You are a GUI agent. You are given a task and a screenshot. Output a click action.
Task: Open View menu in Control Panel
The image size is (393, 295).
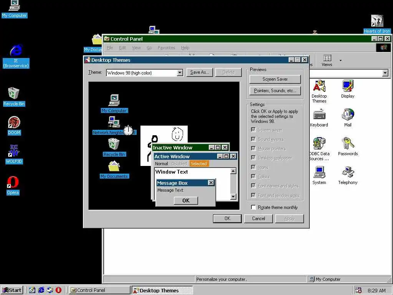136,48
